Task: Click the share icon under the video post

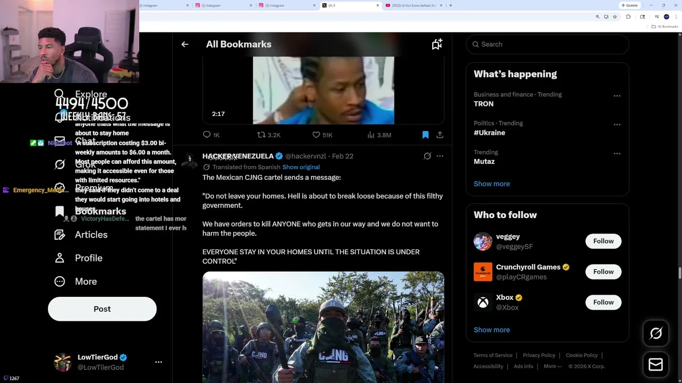Action: tap(440, 135)
